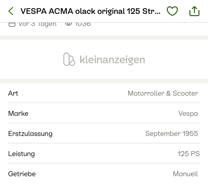Click the 1036 views counter
This screenshot has height=184, width=208.
point(83,24)
